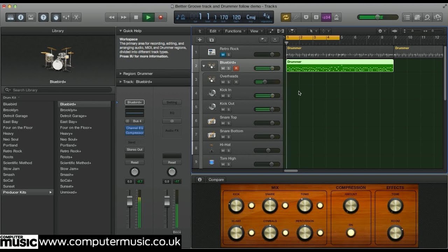Click the Add Track plus button
448x252 pixels.
pyautogui.click(x=199, y=40)
